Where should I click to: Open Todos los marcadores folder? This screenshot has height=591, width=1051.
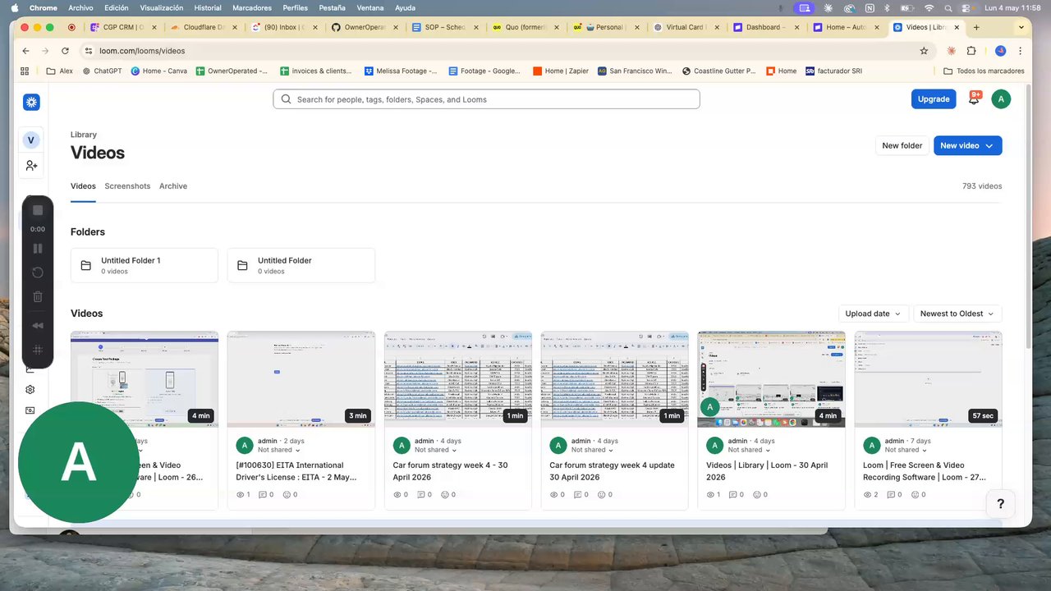tap(984, 71)
